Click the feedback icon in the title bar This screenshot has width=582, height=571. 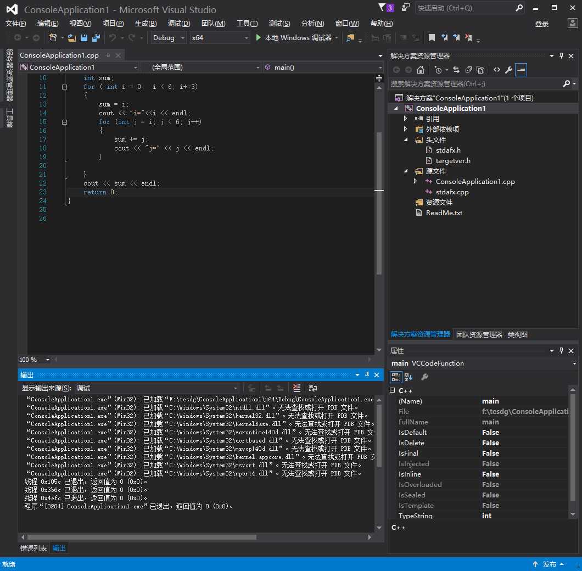pos(406,8)
